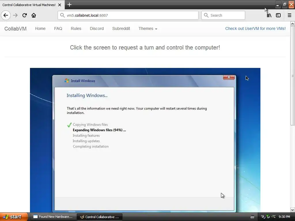Click the CollabVM brand link

click(16, 28)
